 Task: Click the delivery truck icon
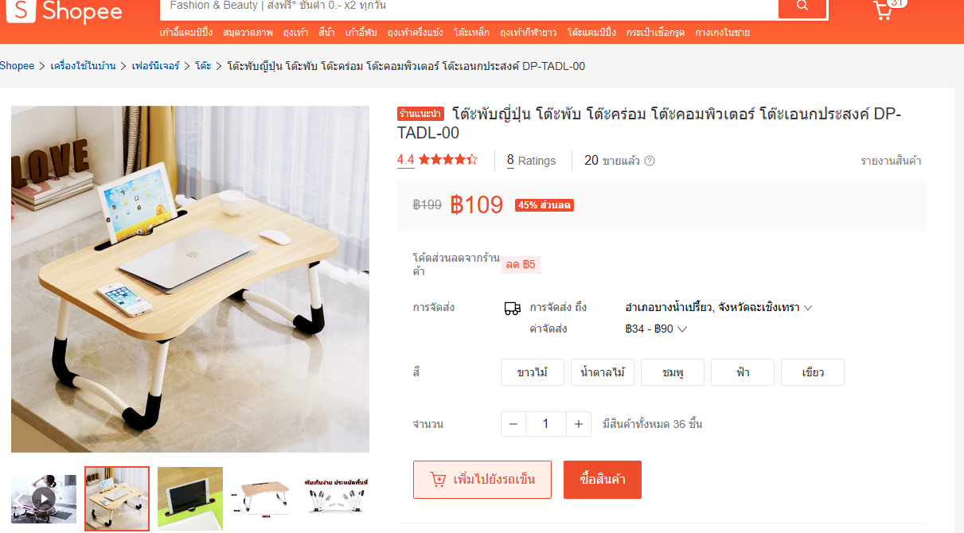coord(513,308)
